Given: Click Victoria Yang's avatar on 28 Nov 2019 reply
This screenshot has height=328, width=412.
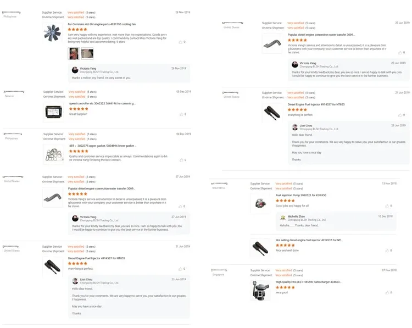Looking at the screenshot, I should click(75, 70).
